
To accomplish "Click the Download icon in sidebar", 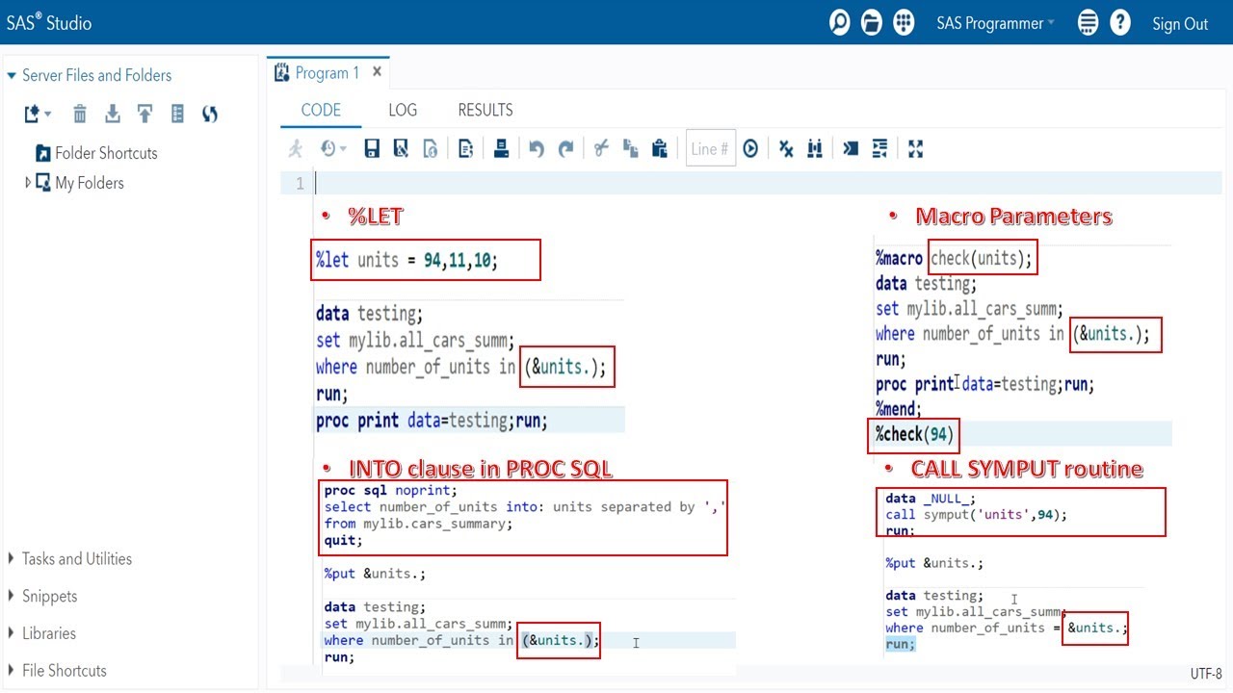I will (x=113, y=115).
